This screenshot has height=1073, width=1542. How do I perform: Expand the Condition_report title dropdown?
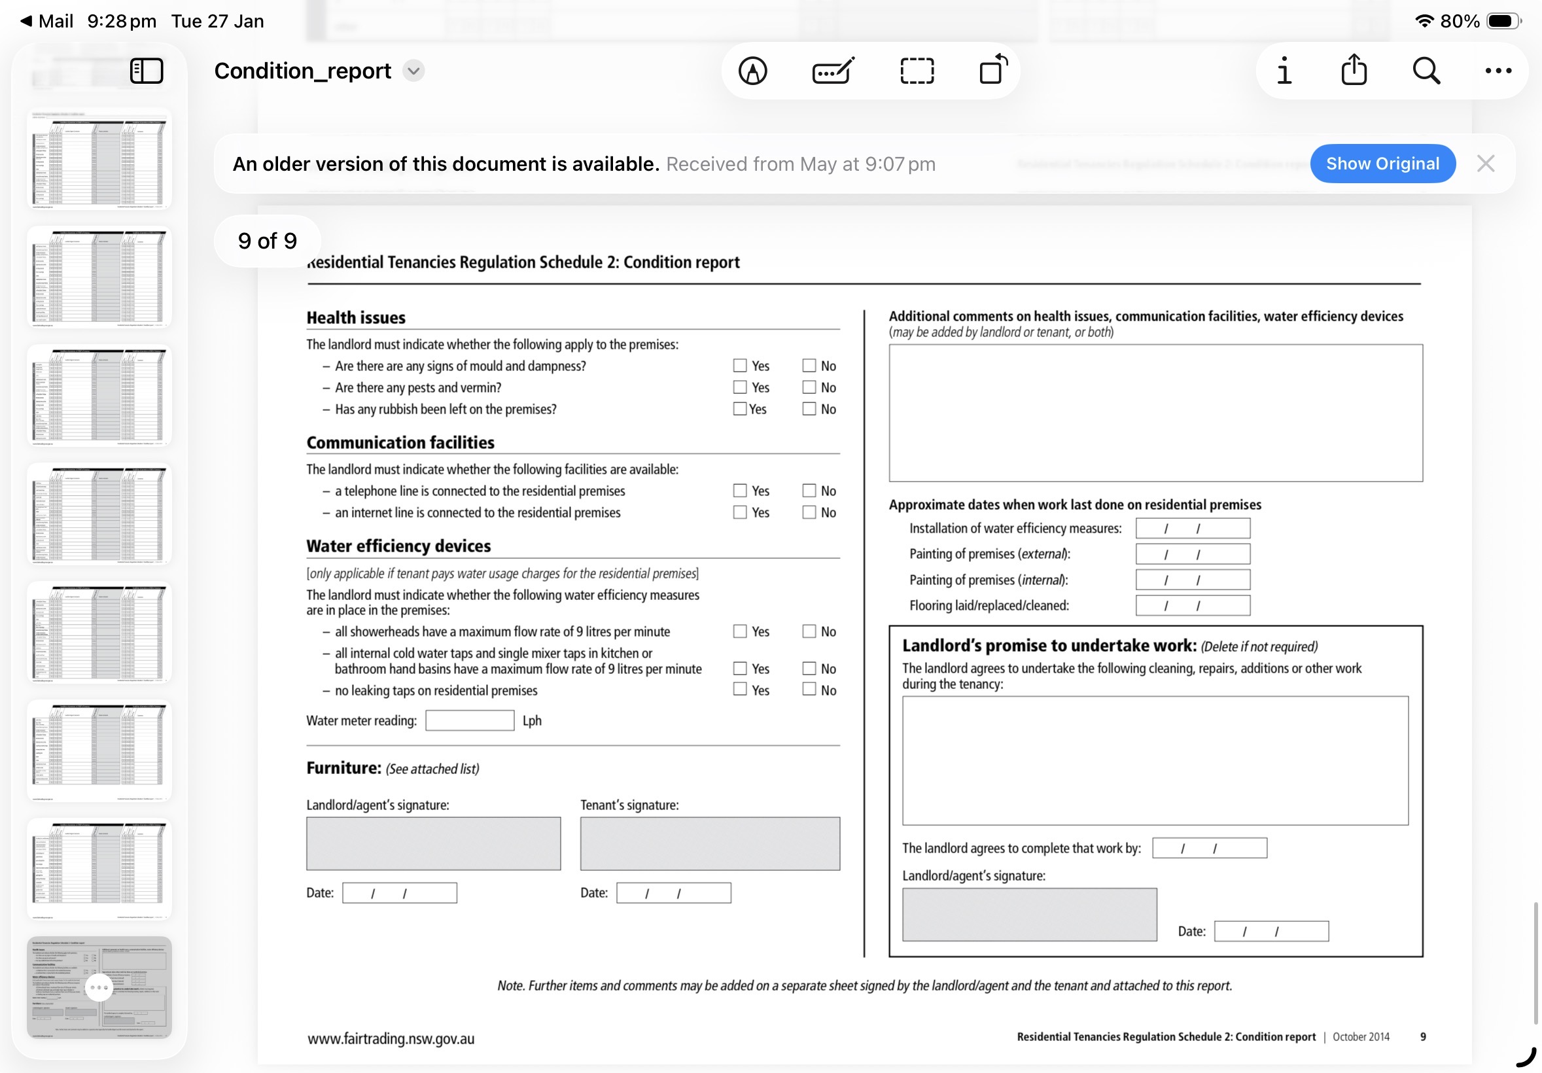(413, 71)
